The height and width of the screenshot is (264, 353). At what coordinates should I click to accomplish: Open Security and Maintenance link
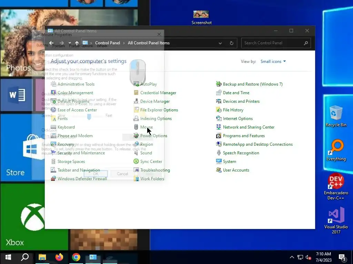(81, 153)
